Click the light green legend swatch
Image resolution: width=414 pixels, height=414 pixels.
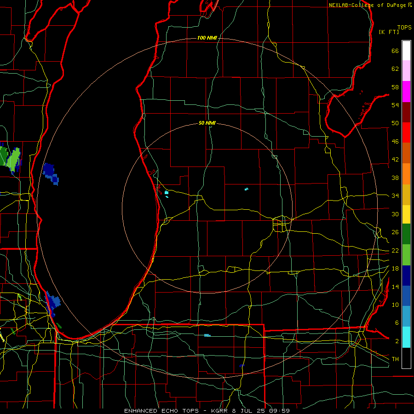point(406,255)
